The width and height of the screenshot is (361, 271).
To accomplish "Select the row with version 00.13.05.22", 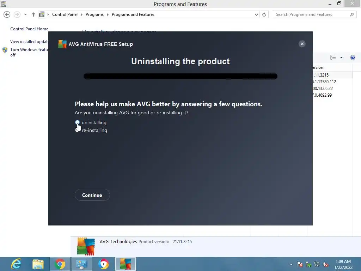I will pyautogui.click(x=332, y=88).
